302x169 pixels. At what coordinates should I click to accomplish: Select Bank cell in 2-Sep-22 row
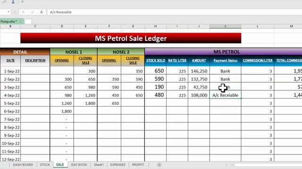(x=226, y=79)
